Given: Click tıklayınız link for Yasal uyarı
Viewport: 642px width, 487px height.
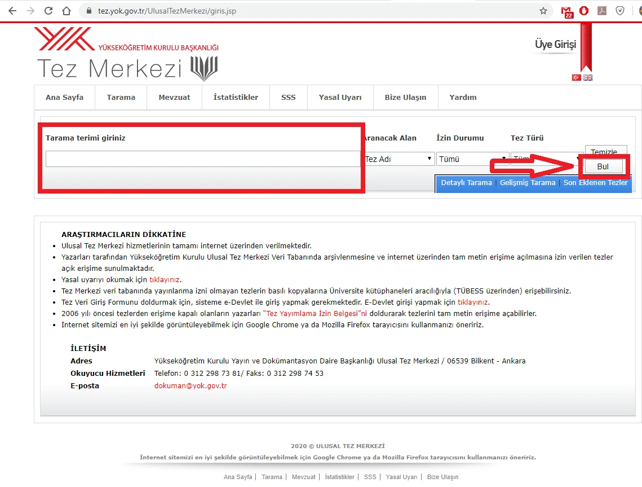Looking at the screenshot, I should 164,279.
